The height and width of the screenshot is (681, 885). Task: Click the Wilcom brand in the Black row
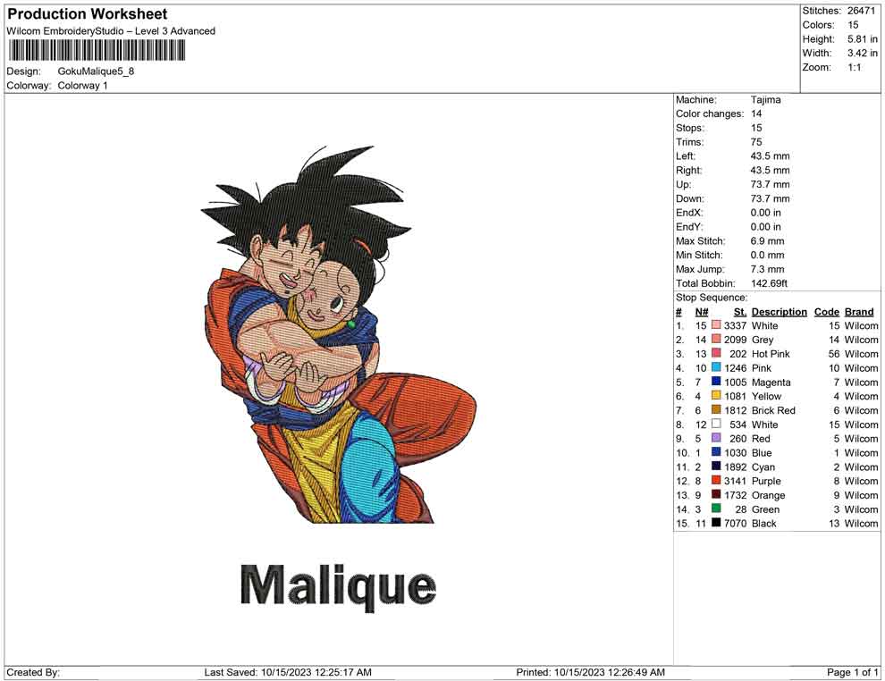861,523
